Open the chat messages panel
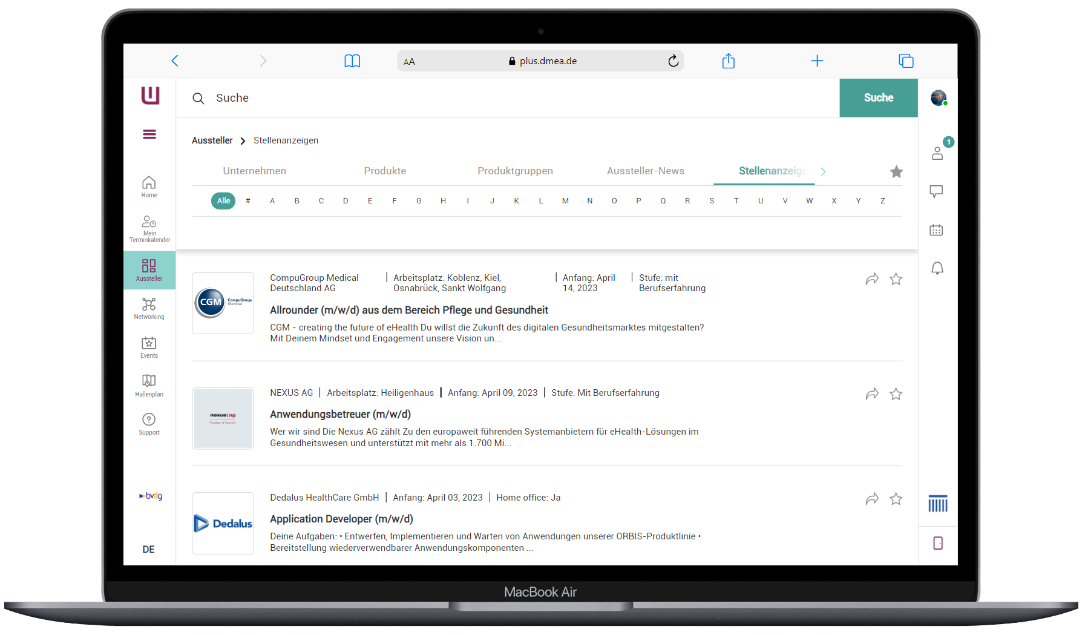The width and height of the screenshot is (1085, 635). tap(936, 192)
